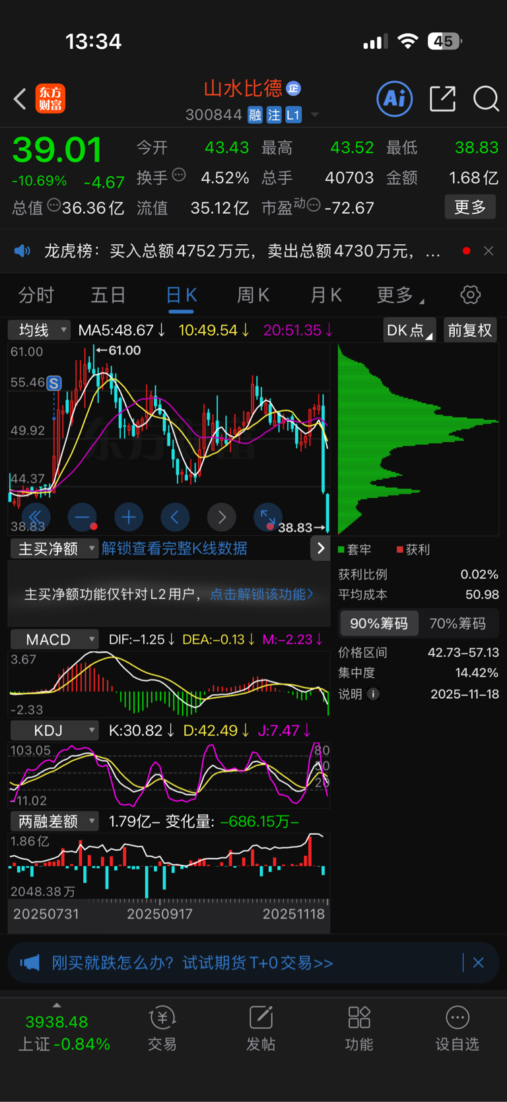Zoom out chart with minus button
This screenshot has height=1102, width=507.
[x=83, y=517]
